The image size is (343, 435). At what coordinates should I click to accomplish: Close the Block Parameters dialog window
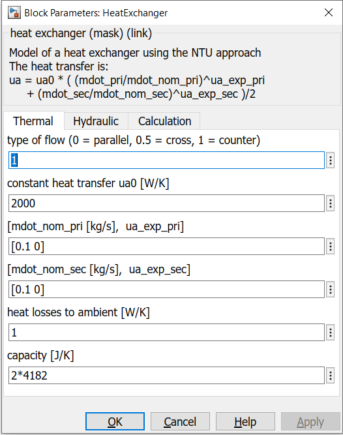click(329, 12)
